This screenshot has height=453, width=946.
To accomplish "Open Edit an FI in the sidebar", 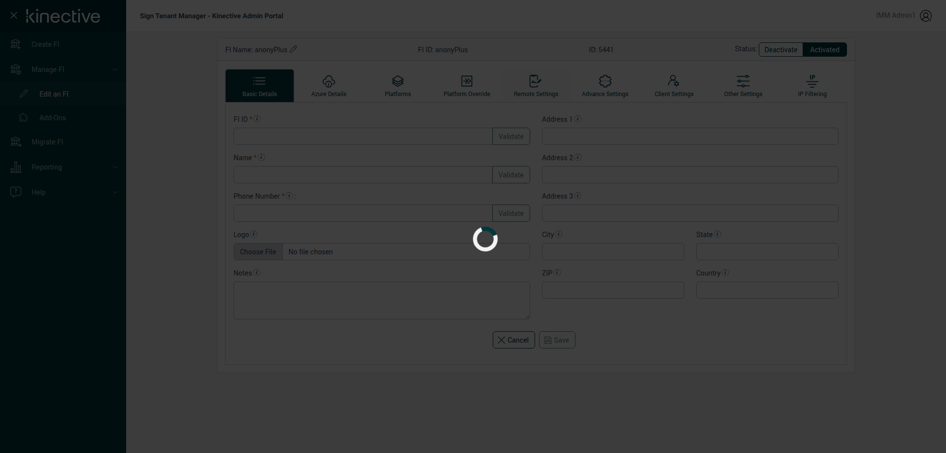I will pos(63,94).
